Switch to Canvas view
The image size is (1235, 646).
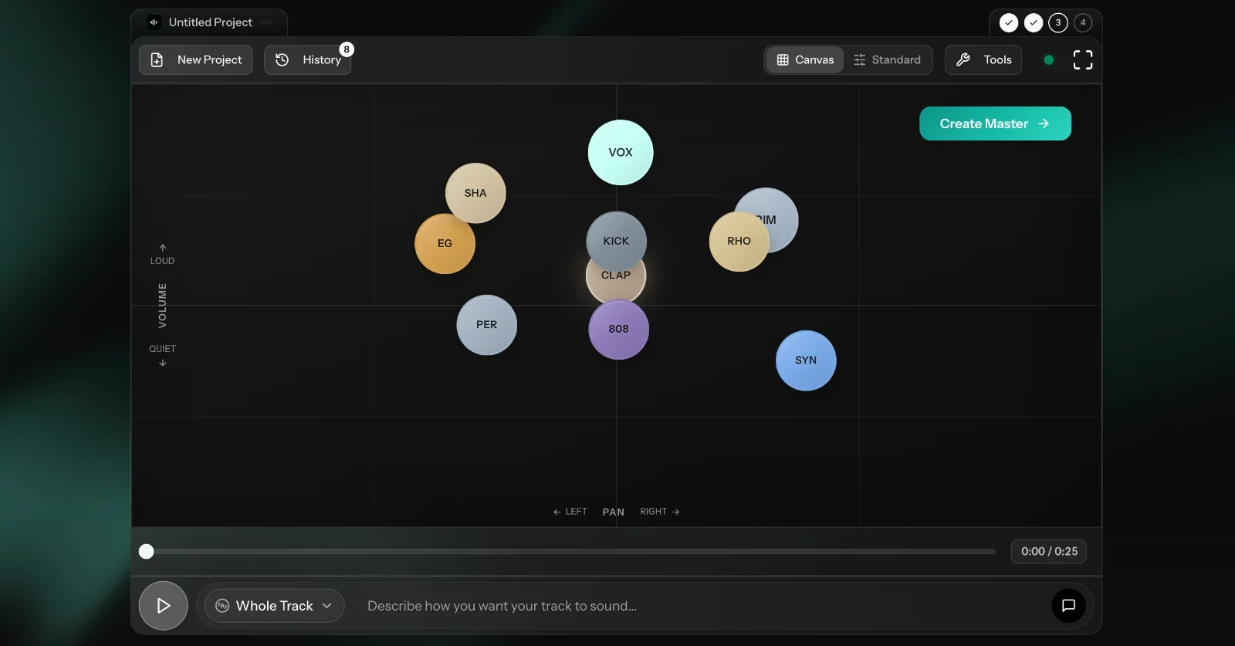(x=804, y=60)
